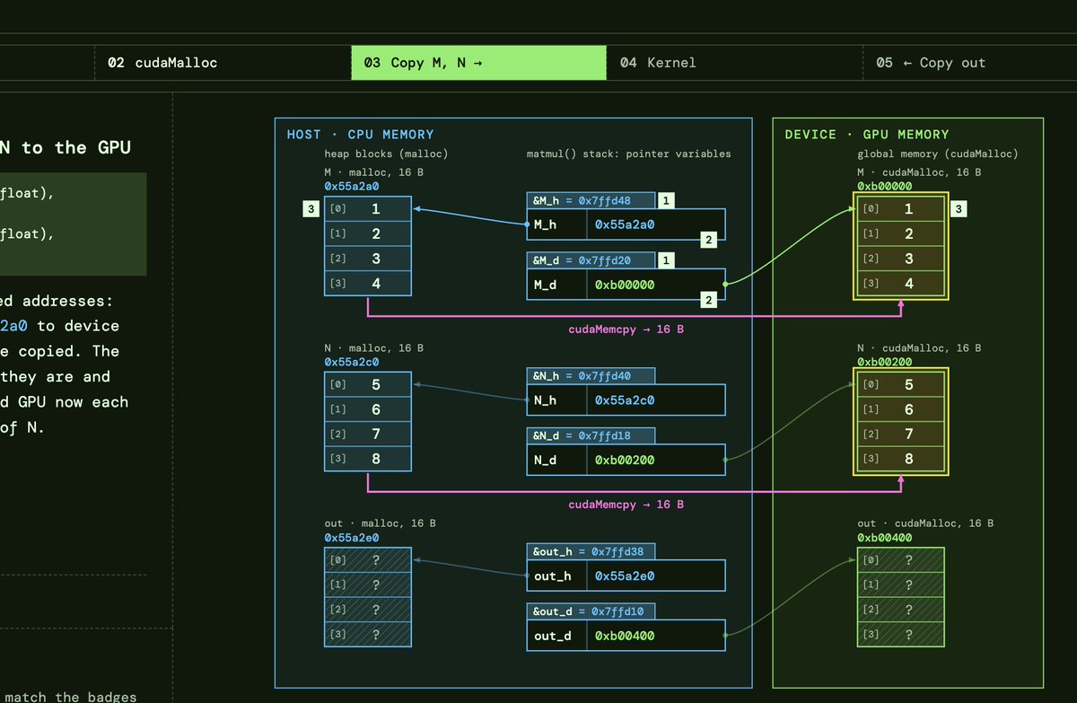The image size is (1077, 703).
Task: Click the global memory (cudaMalloc) label
Action: 938,154
